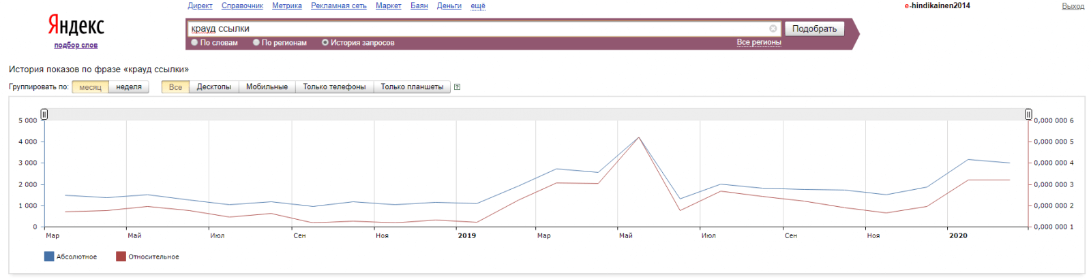Click the 'Подобрать' button

coord(814,29)
